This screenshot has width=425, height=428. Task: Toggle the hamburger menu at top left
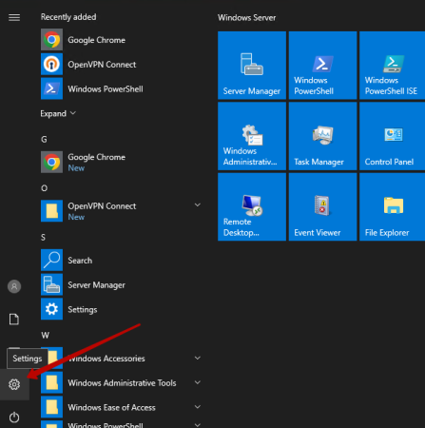[x=14, y=17]
